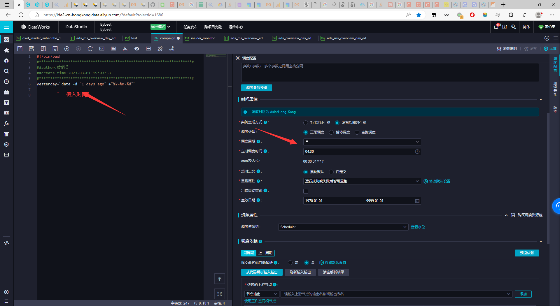Click the notification bell icon

click(x=496, y=27)
